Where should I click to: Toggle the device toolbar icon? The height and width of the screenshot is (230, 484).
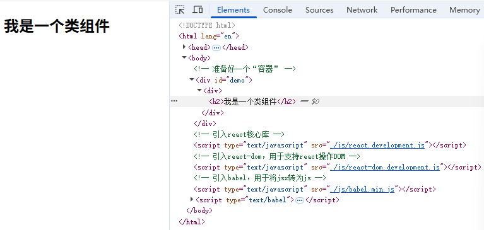(198, 9)
